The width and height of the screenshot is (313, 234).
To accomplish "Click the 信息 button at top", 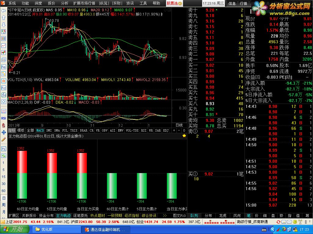I will [x=232, y=3].
